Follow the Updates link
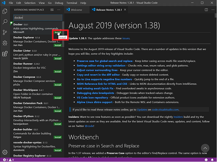The width and height of the screenshot is (217, 162). (x=142, y=109)
